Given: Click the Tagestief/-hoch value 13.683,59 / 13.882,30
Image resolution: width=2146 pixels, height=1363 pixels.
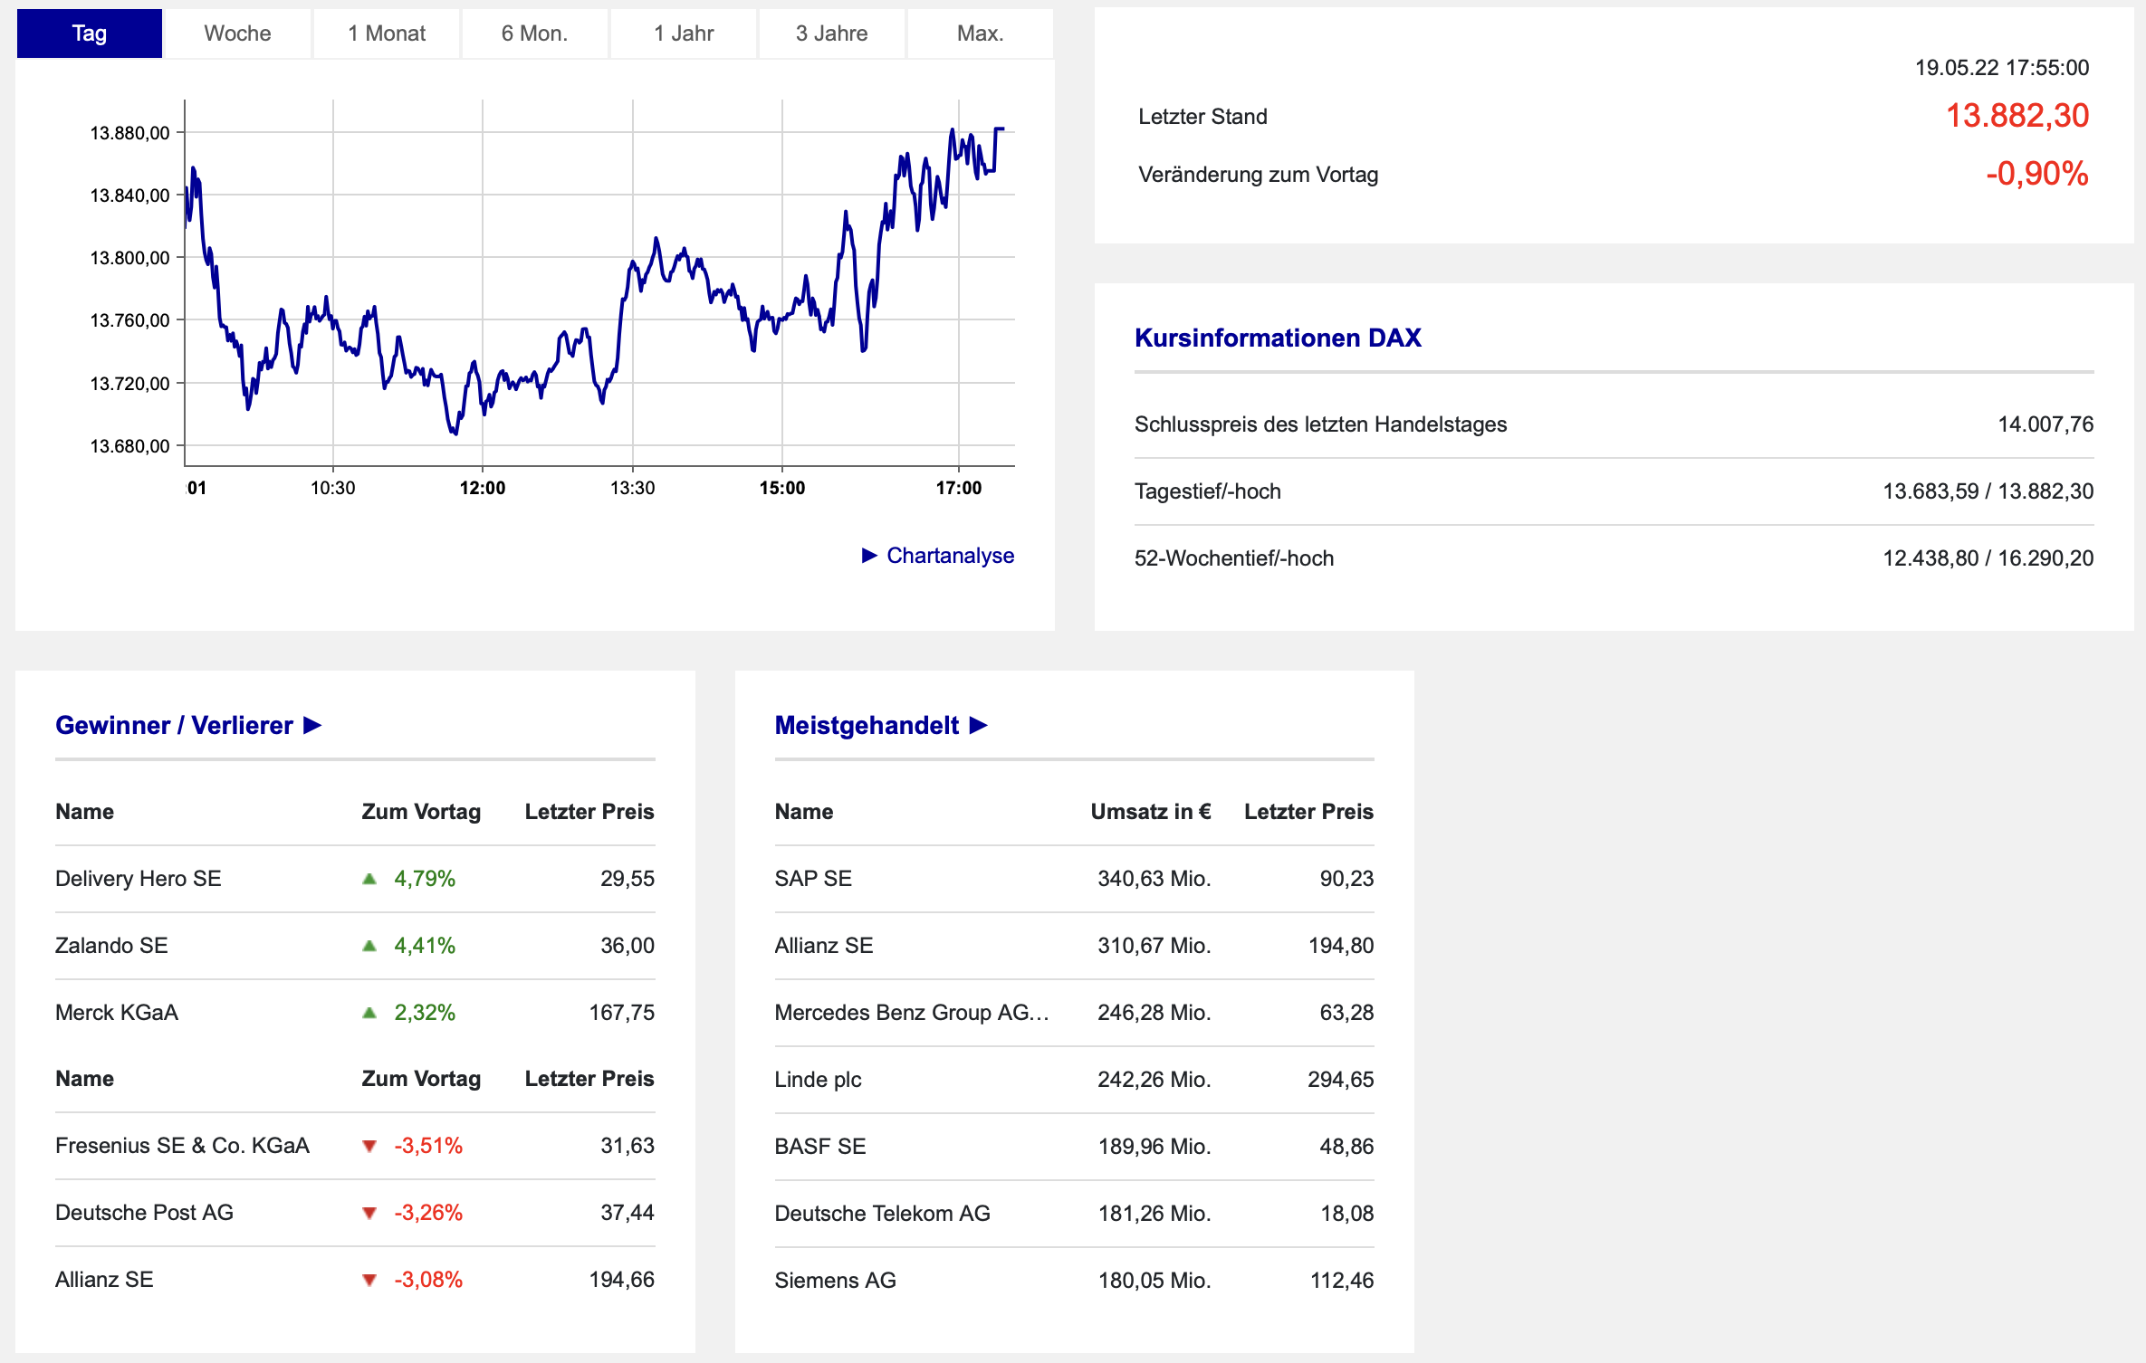Looking at the screenshot, I should [x=1988, y=491].
